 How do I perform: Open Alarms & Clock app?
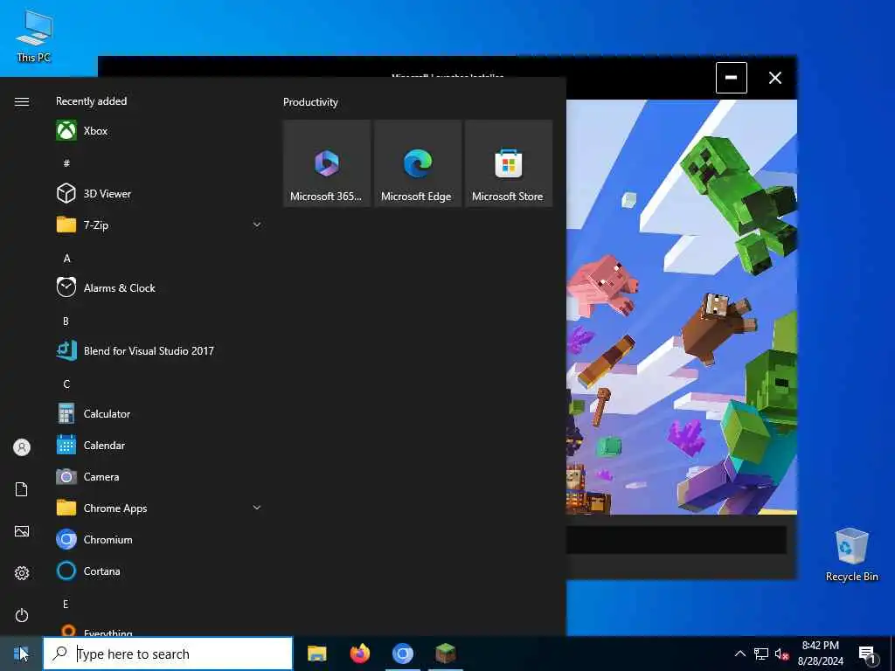[159, 288]
